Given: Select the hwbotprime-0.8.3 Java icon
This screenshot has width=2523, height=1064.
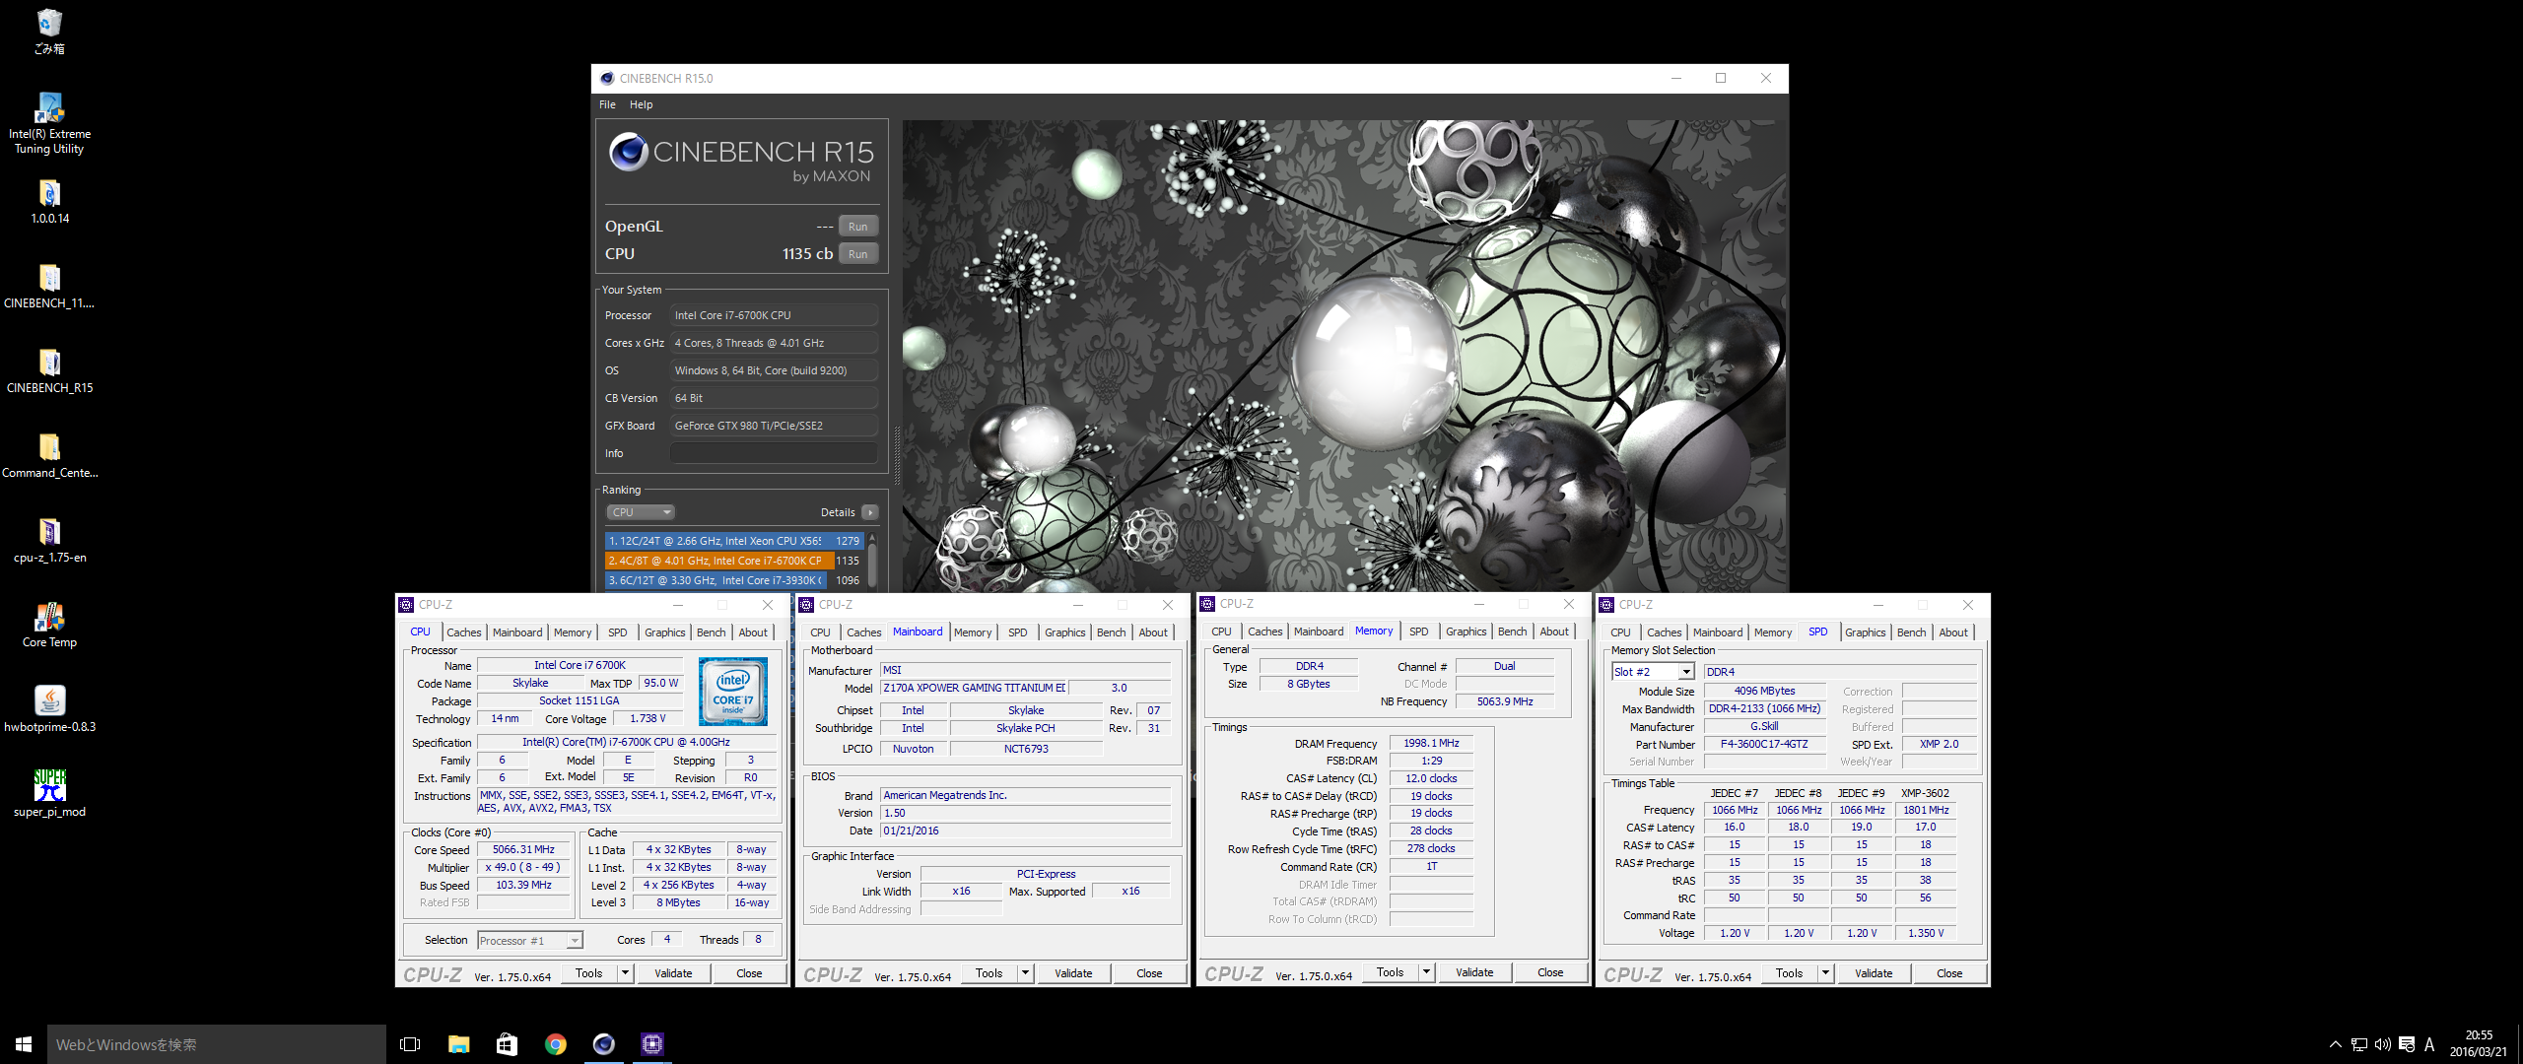Looking at the screenshot, I should [49, 709].
